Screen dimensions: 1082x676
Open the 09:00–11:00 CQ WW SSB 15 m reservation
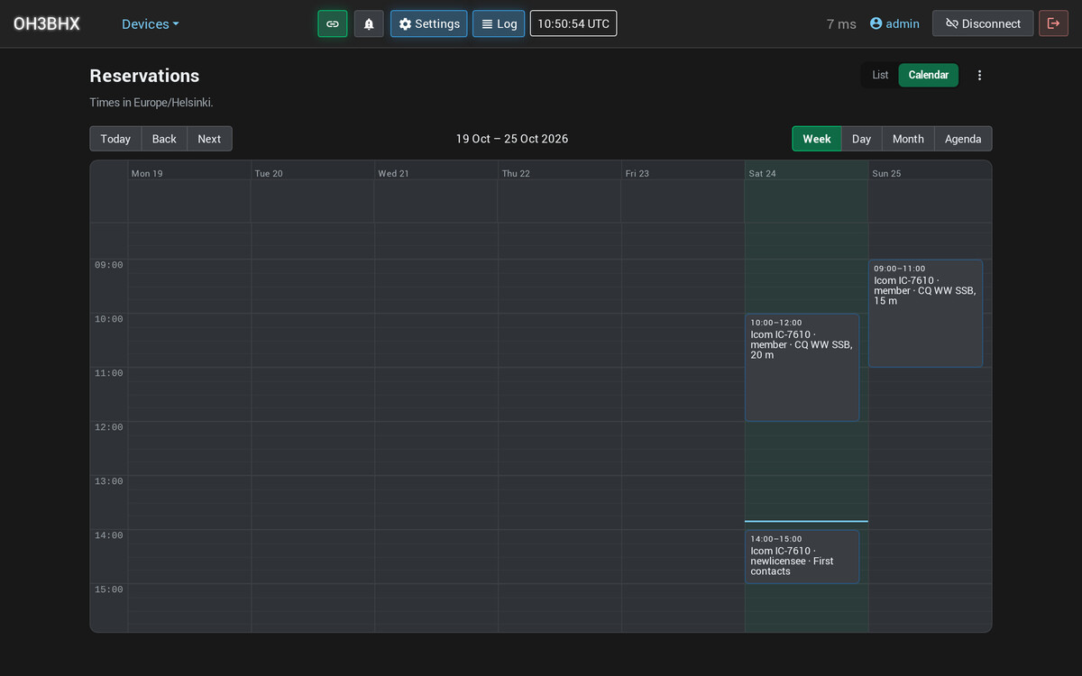925,314
